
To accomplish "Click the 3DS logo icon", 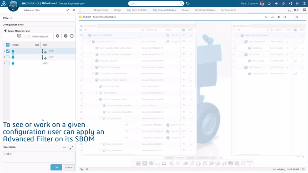I will [4, 3].
